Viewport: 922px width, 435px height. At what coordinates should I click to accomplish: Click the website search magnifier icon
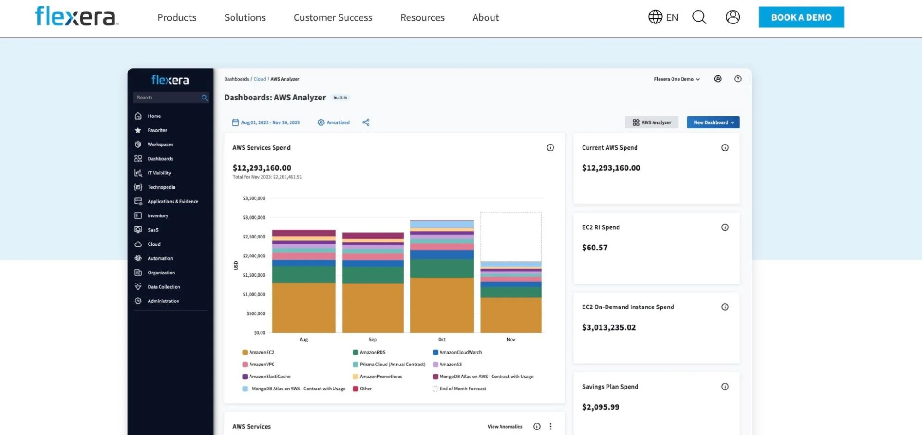point(699,17)
